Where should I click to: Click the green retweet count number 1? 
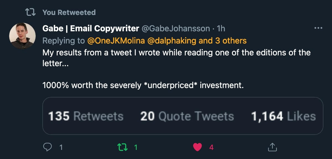tap(136, 147)
